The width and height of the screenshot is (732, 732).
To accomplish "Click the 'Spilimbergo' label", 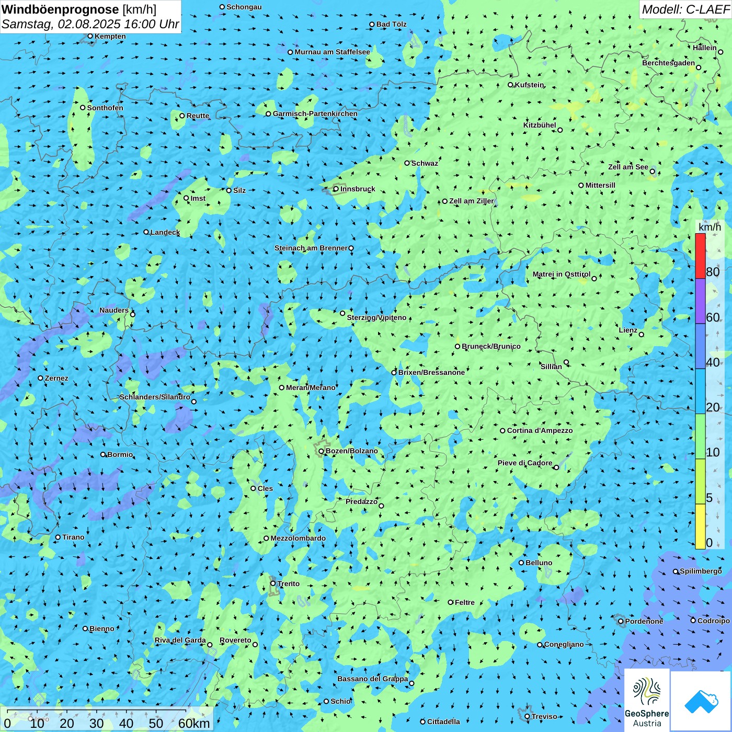I will [x=701, y=571].
